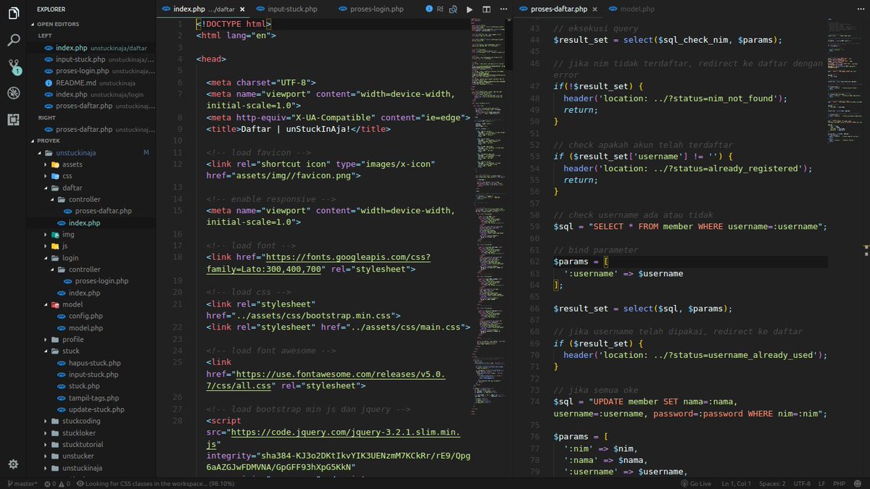Close the proses-daftar.php tab in right group
The image size is (870, 489).
click(x=595, y=9)
